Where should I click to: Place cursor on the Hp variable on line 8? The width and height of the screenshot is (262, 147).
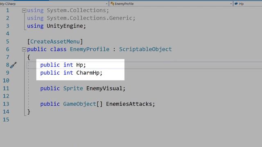point(79,65)
